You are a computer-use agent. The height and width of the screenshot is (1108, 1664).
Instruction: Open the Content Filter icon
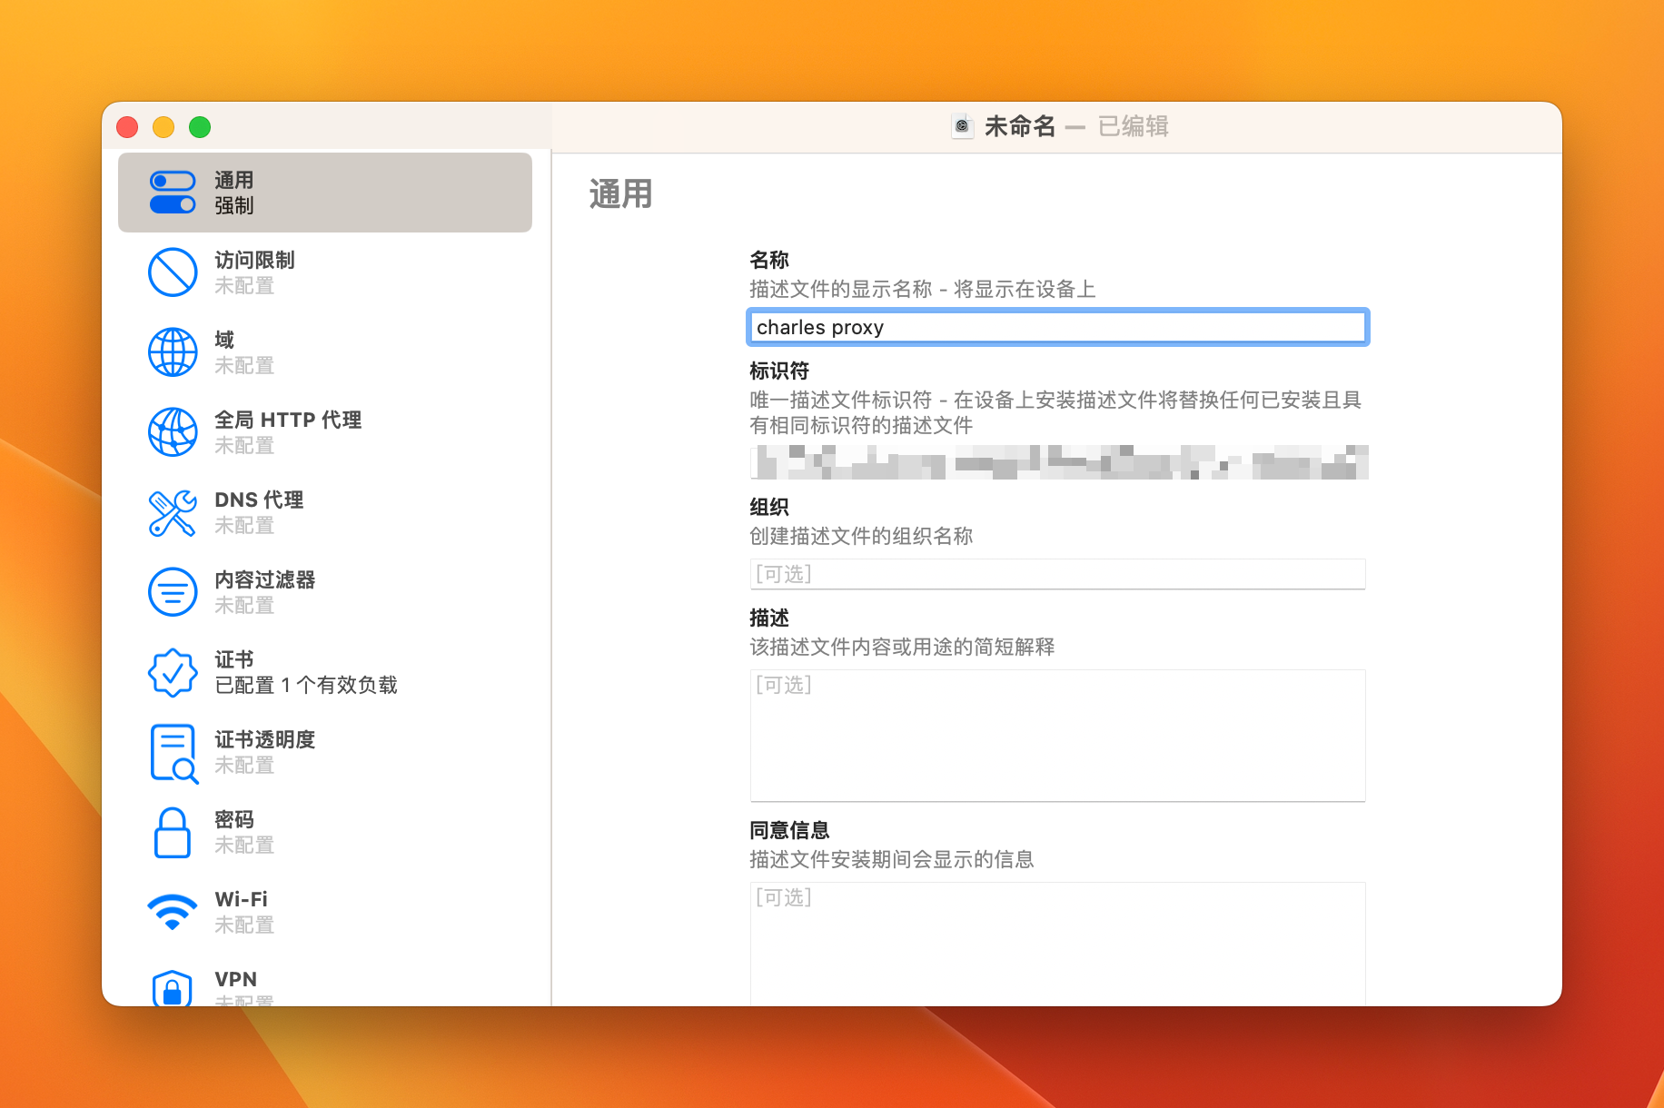coord(173,592)
